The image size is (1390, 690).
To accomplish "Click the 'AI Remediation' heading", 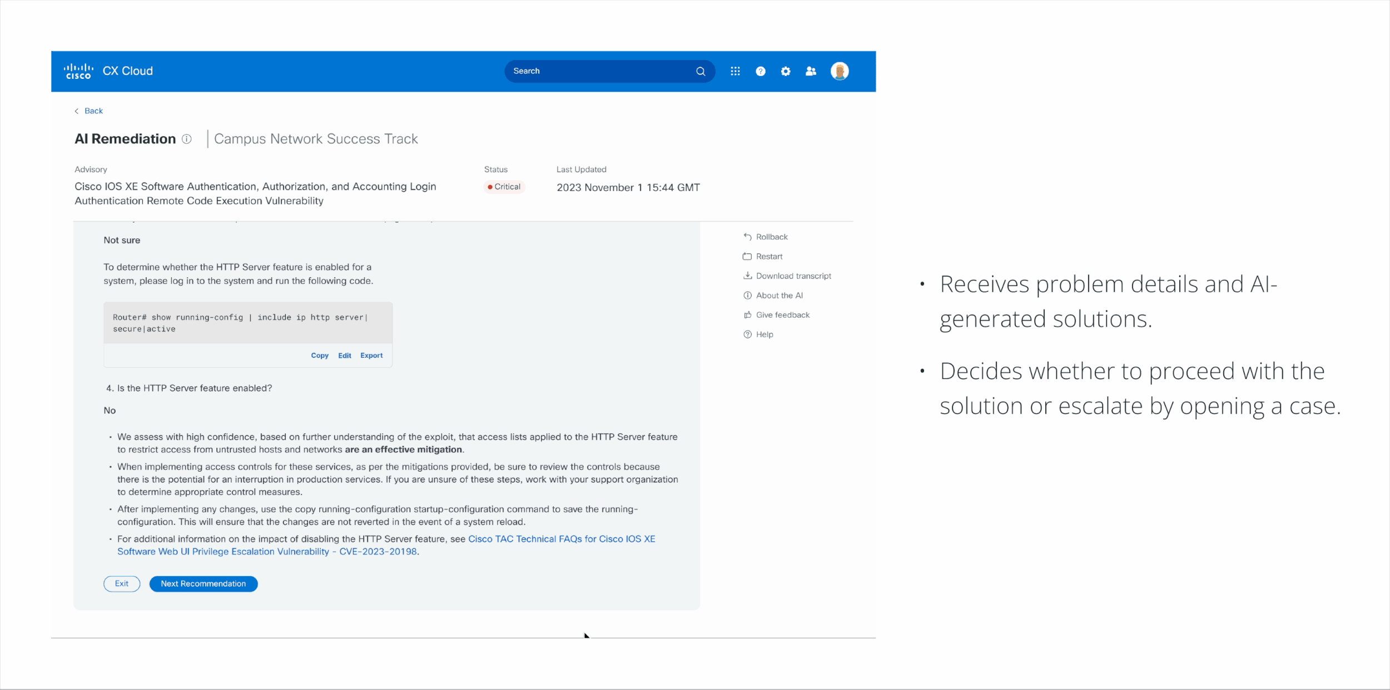I will (125, 139).
